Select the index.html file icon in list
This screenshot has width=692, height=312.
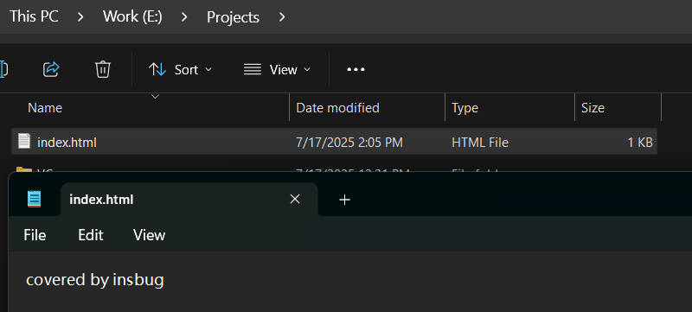(x=24, y=142)
